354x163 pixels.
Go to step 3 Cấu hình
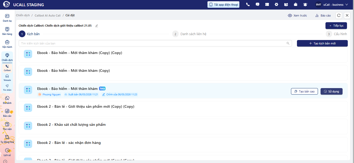336,34
